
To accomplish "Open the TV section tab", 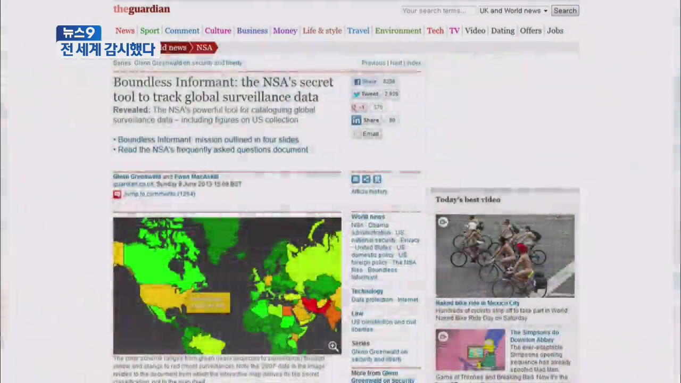I will (x=454, y=31).
